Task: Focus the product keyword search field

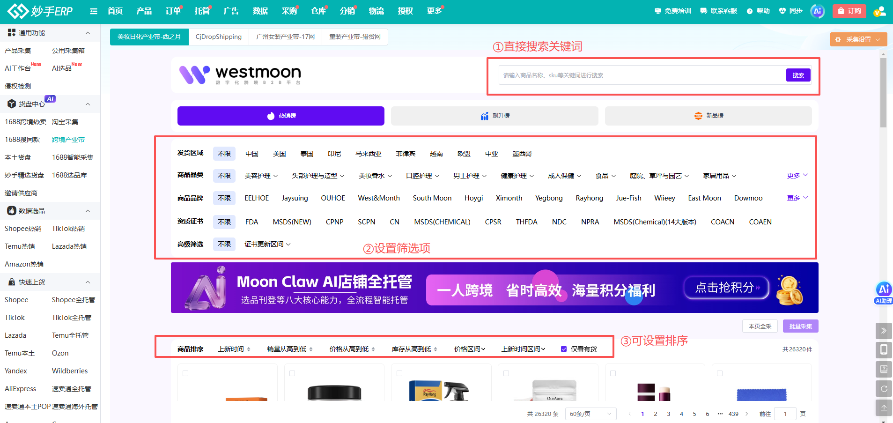Action: tap(642, 75)
